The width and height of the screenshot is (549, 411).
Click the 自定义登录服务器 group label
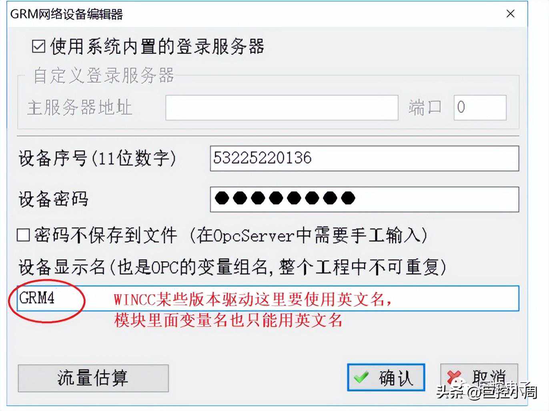104,76
